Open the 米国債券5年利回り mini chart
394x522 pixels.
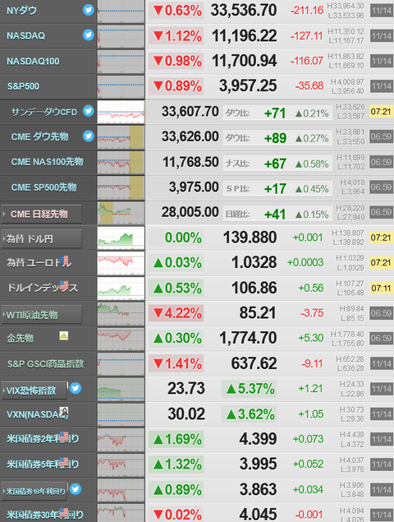click(121, 464)
